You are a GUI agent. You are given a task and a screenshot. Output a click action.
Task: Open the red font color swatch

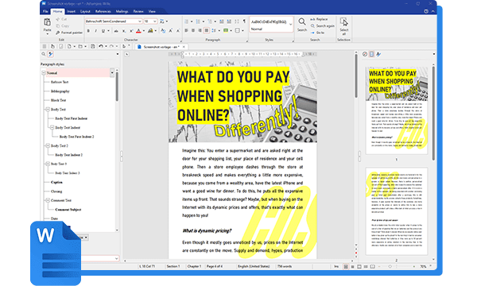click(x=138, y=31)
